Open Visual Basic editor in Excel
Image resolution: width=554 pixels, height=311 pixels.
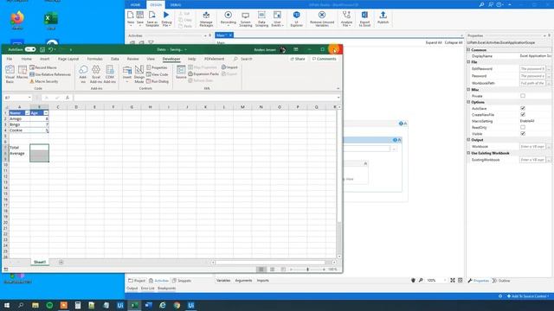pos(10,74)
